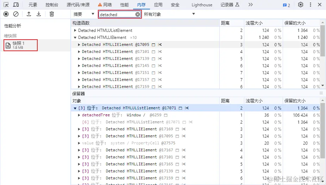Click scissors icon of retainer @17165

(183, 164)
